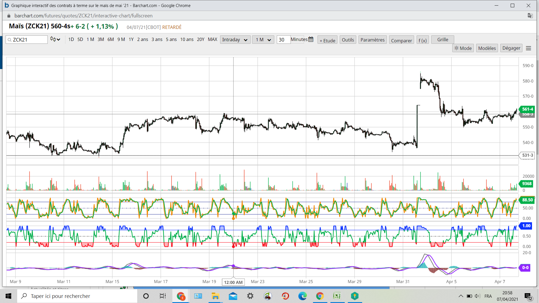
Task: Expand the Intraday frequency dropdown
Action: point(235,40)
